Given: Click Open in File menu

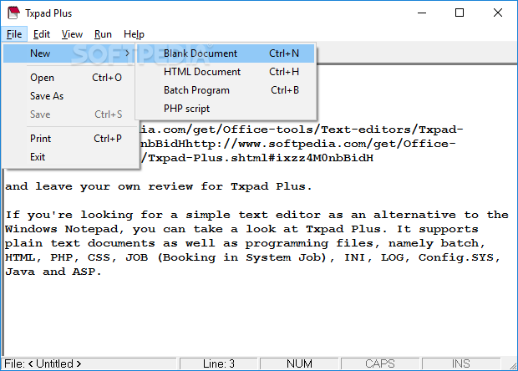Looking at the screenshot, I should click(70, 78).
